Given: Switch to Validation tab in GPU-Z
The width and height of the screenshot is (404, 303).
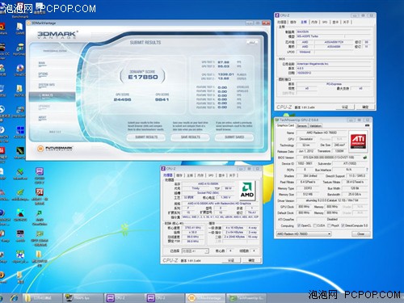Looking at the screenshot, I should pyautogui.click(x=315, y=126).
